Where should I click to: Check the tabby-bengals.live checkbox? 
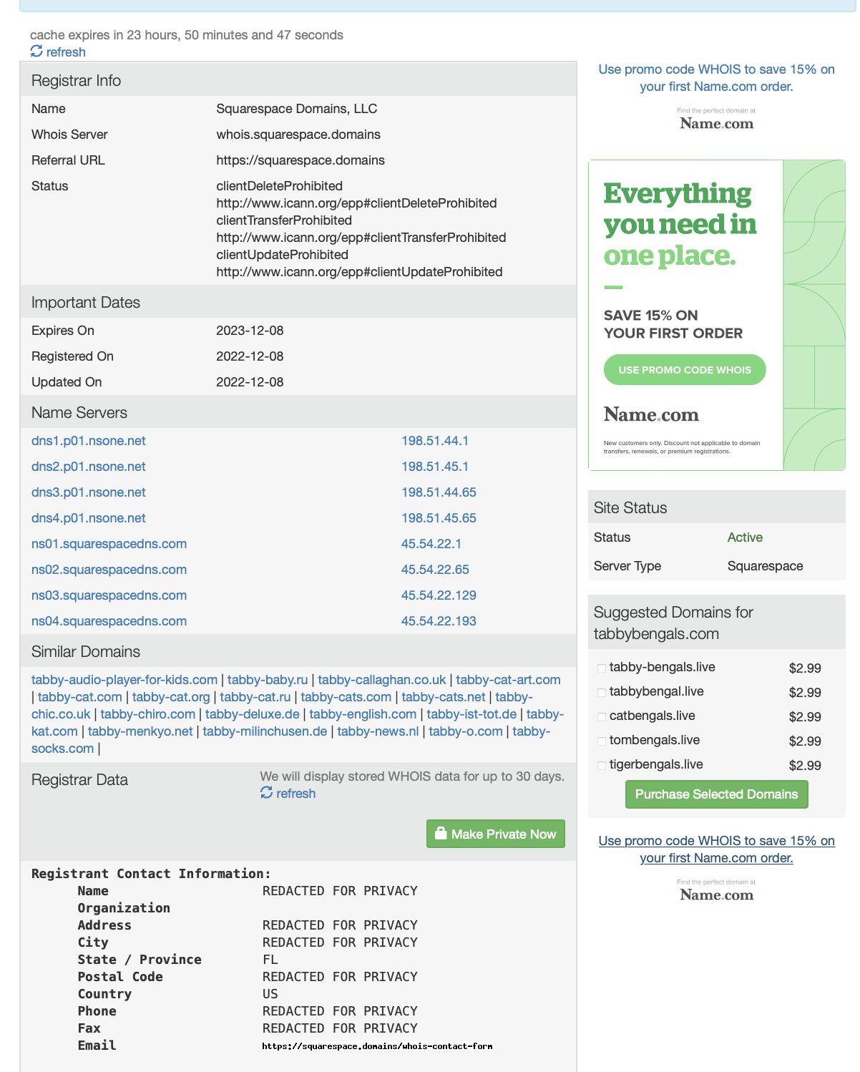pyautogui.click(x=602, y=668)
